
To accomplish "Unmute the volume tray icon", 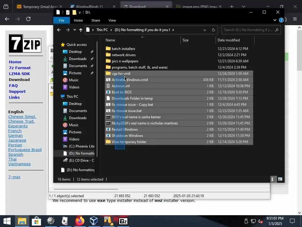I will [x=260, y=221].
